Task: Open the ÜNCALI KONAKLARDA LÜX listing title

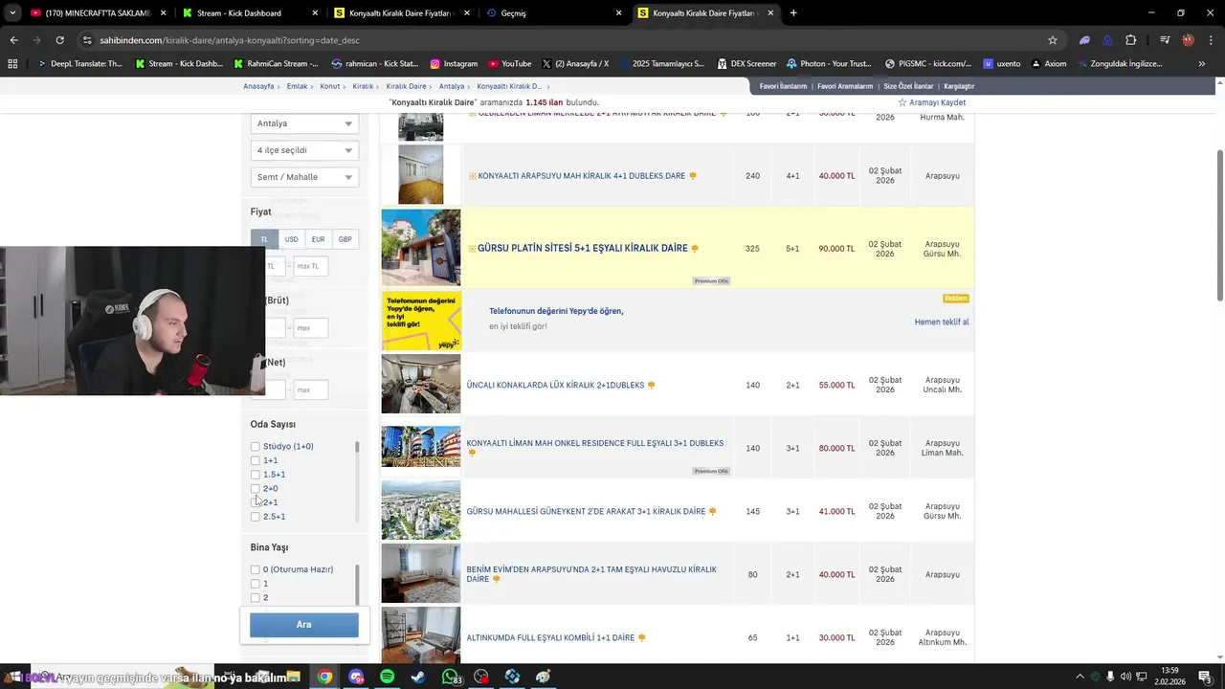Action: [555, 386]
